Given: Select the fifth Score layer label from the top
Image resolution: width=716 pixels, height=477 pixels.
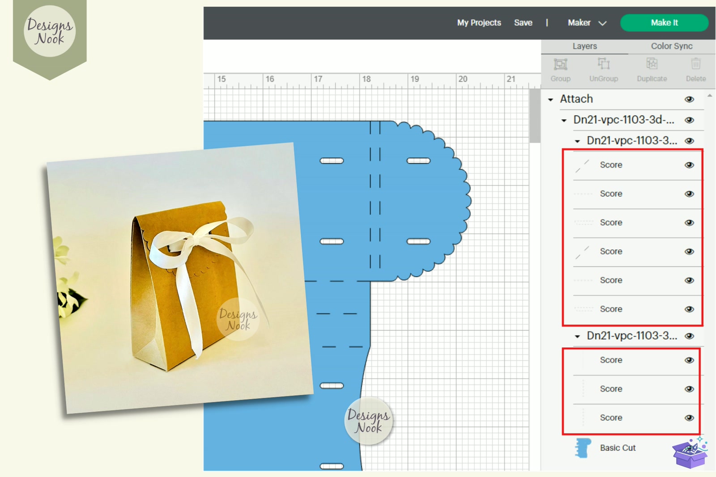Looking at the screenshot, I should click(611, 280).
